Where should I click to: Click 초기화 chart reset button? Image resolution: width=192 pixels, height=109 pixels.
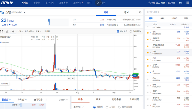pyautogui.click(x=47, y=32)
